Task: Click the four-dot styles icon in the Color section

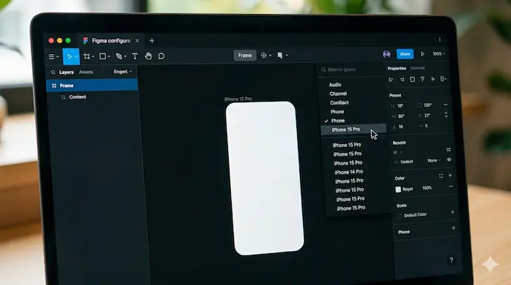Action: tap(440, 176)
